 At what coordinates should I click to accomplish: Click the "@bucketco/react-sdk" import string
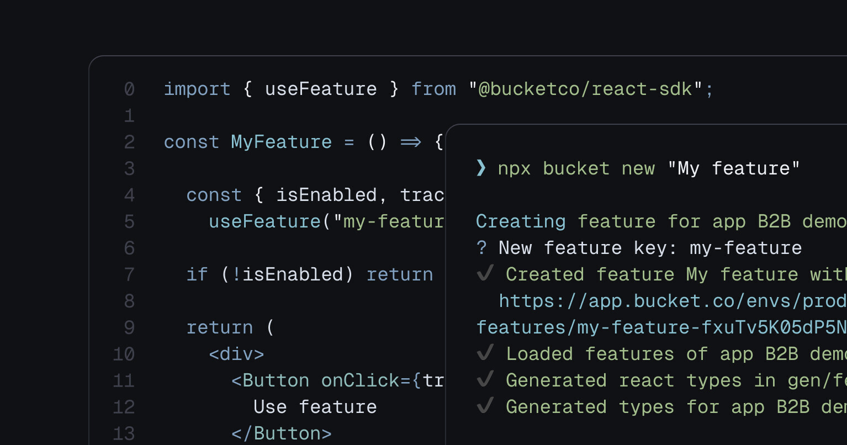(x=585, y=89)
